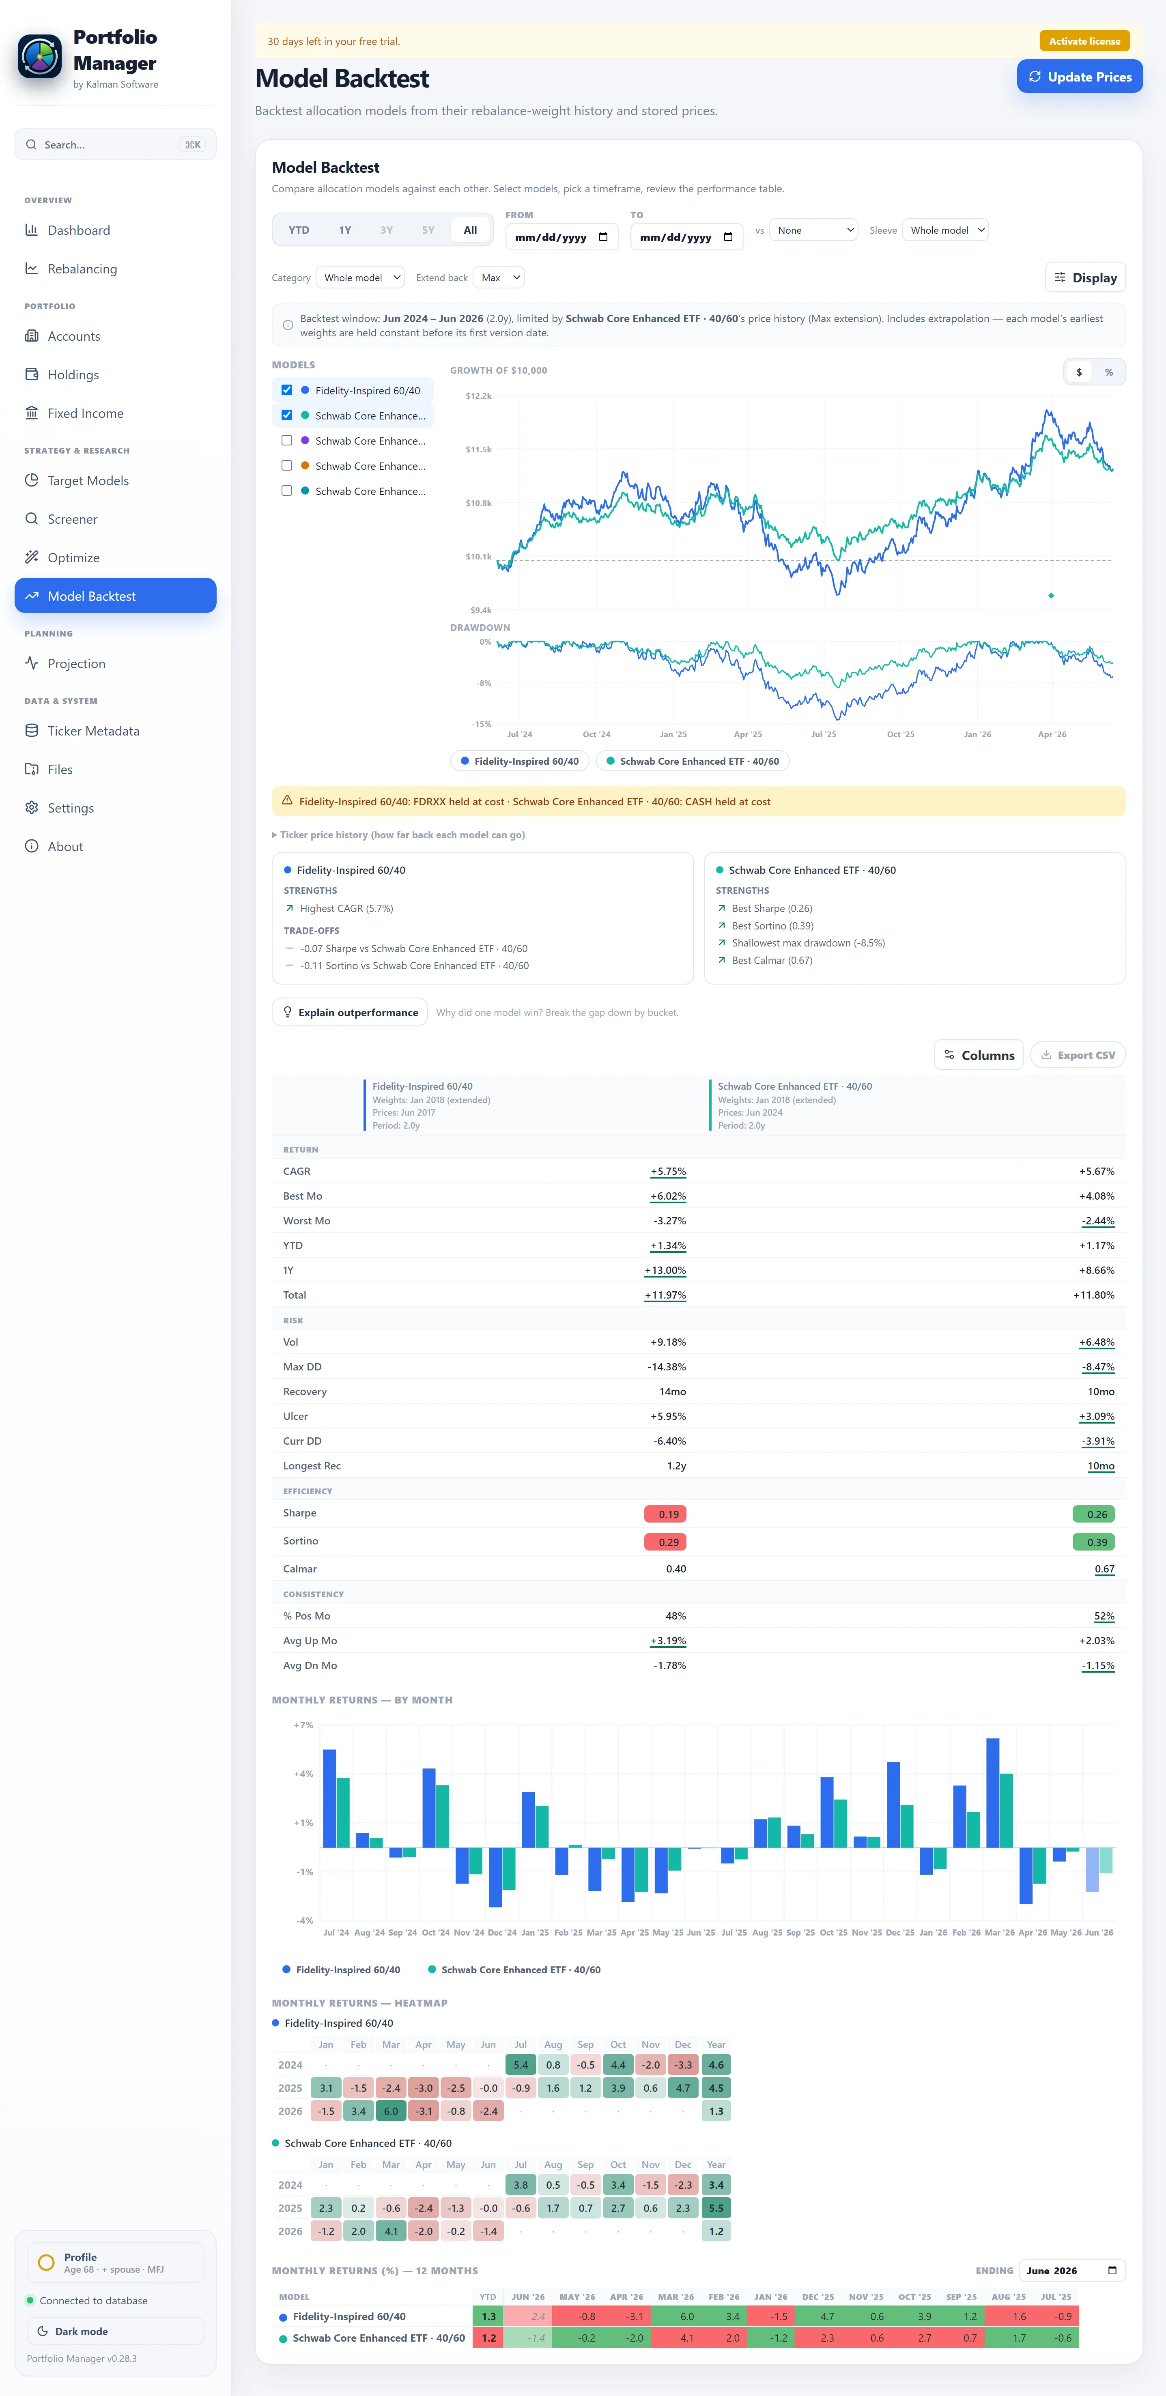The width and height of the screenshot is (1166, 2396).
Task: Click the Holdings wallet icon
Action: click(x=32, y=375)
